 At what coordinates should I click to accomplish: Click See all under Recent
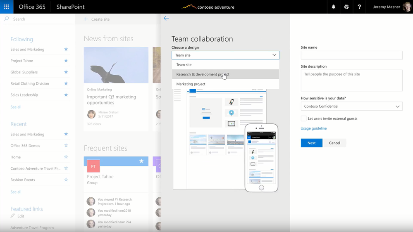pyautogui.click(x=16, y=192)
